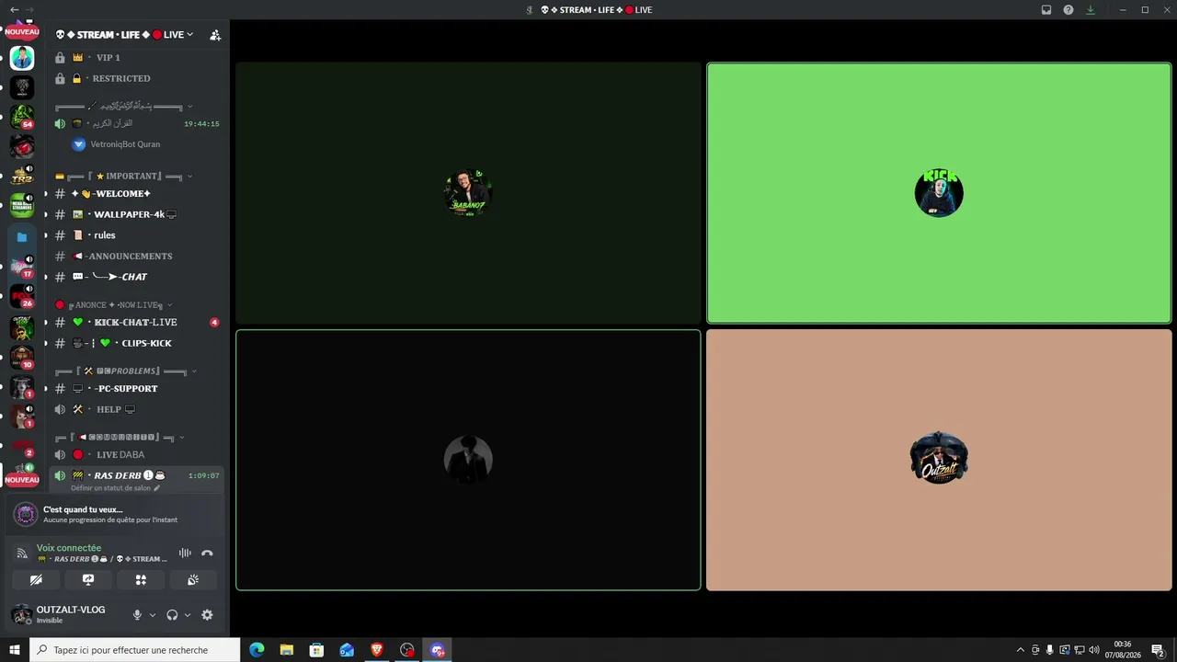Collapse the category above LIVE DABA
The image size is (1177, 662).
[x=120, y=437]
